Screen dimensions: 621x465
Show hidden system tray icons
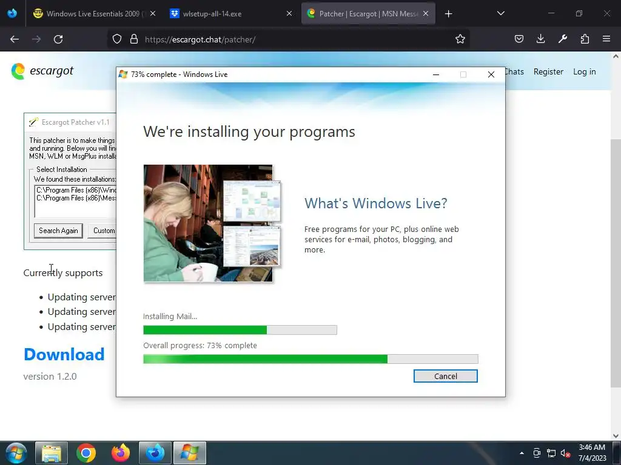(x=522, y=453)
